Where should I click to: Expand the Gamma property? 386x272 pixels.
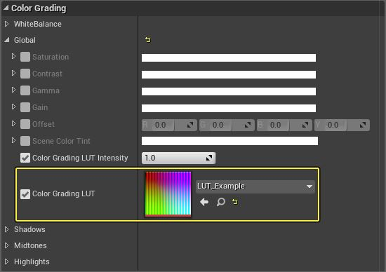[13, 90]
